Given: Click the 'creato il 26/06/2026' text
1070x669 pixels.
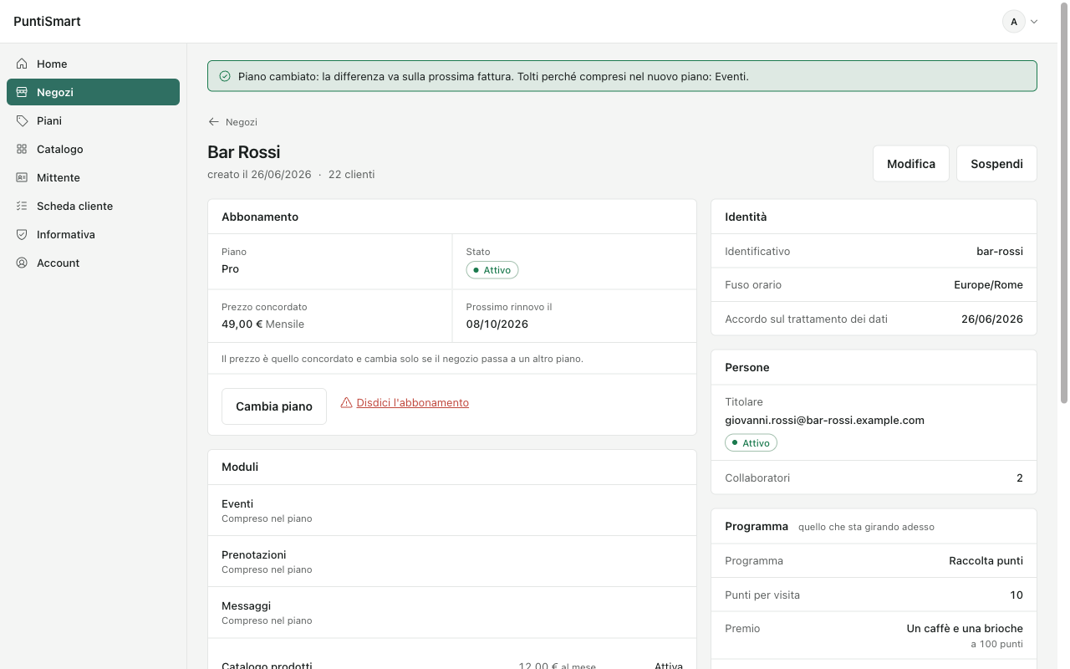Looking at the screenshot, I should (259, 175).
